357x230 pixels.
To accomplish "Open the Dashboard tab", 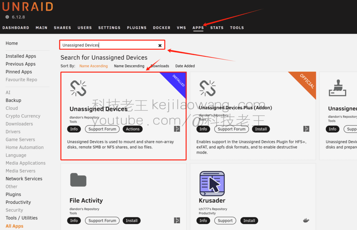I will tap(16, 28).
